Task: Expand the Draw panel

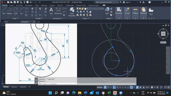Action: (x=15, y=18)
